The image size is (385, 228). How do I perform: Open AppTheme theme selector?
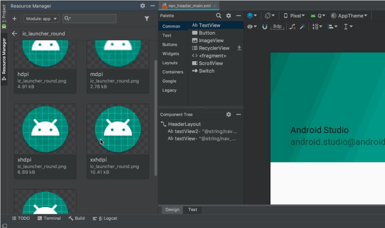[x=349, y=16]
